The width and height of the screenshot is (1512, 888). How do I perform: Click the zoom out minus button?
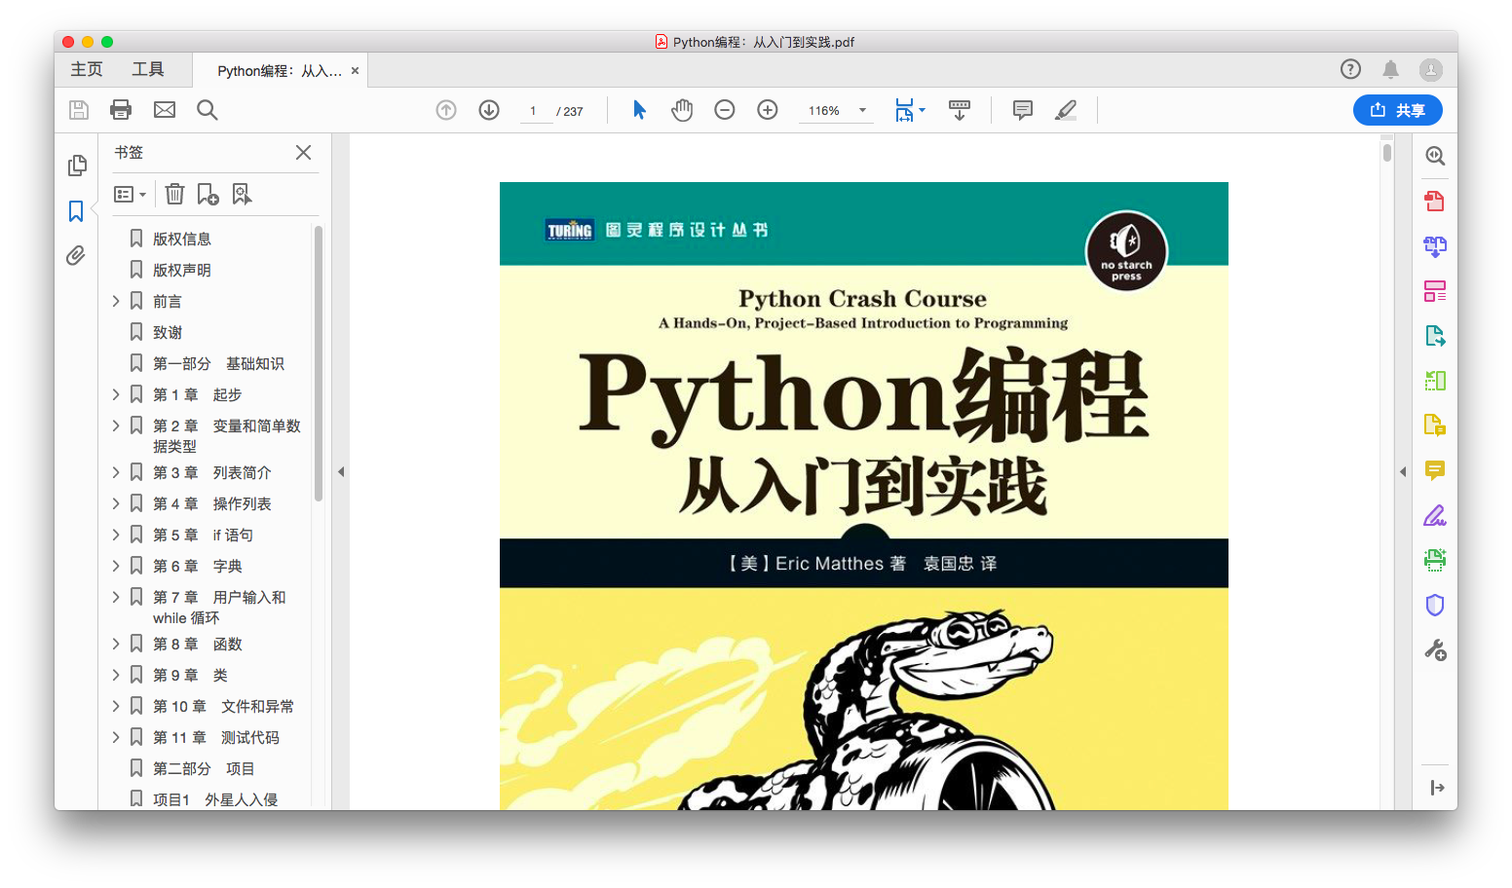coord(725,110)
